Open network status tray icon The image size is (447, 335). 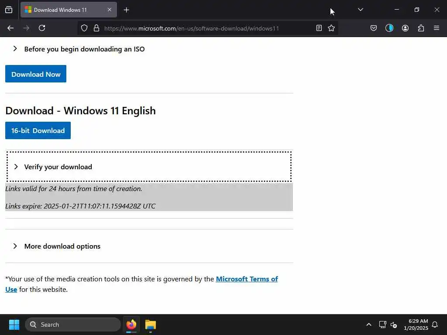(382, 325)
